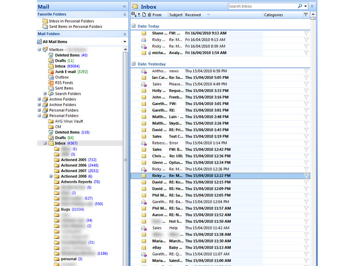This screenshot has height=266, width=355.
Task: Open the All Mail Items dropdown
Action: (125, 41)
